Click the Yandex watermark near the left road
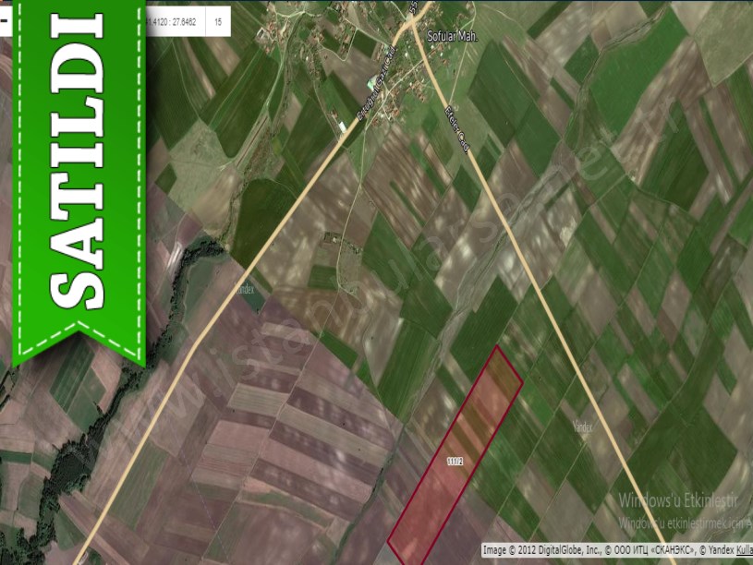The height and width of the screenshot is (565, 753). [x=249, y=289]
